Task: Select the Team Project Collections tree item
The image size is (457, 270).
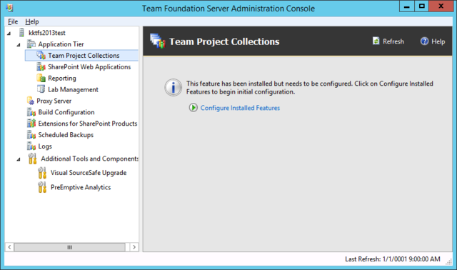Action: click(84, 56)
